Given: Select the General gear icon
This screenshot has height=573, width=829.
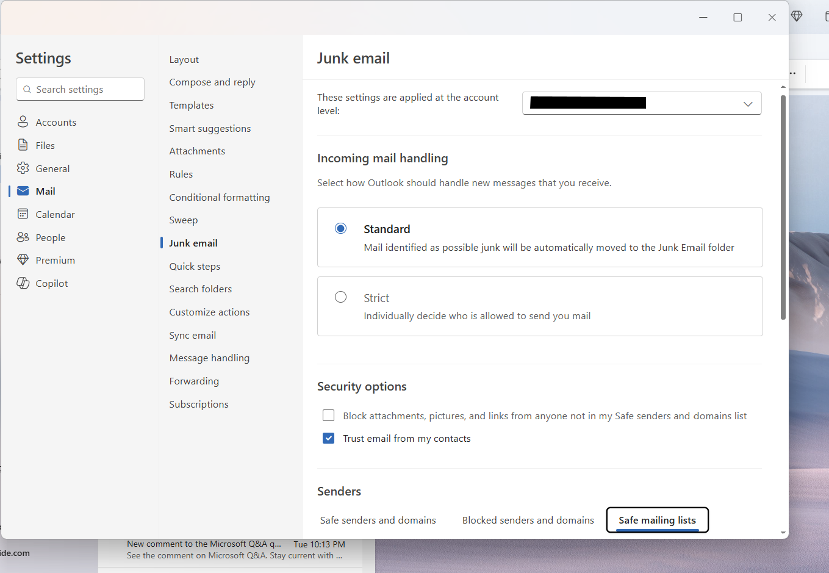Looking at the screenshot, I should pos(23,168).
